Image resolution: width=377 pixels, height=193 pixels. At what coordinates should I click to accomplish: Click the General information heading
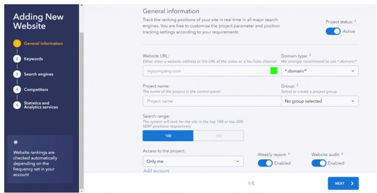click(x=171, y=11)
